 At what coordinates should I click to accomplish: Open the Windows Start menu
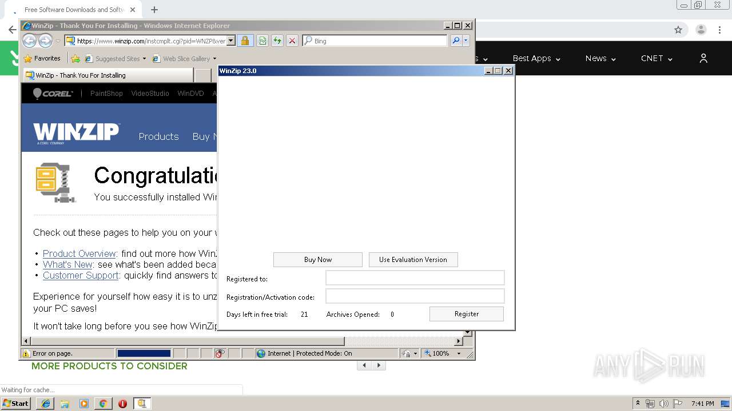coord(15,404)
